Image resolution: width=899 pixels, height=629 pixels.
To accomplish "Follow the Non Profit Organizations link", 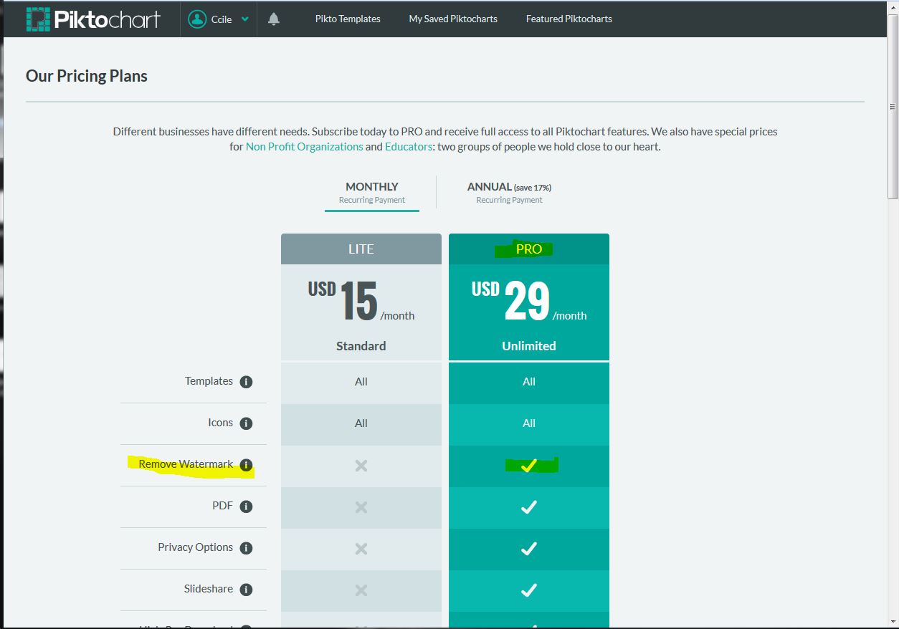I will point(305,146).
